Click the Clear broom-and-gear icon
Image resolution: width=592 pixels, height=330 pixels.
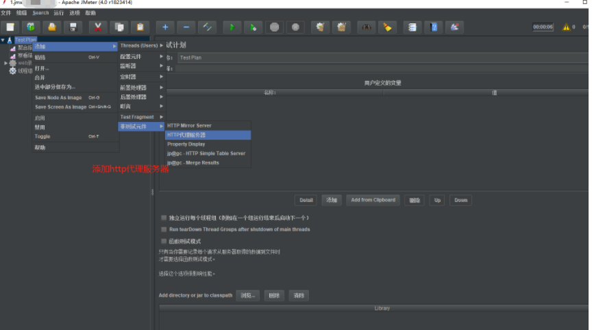pos(320,27)
